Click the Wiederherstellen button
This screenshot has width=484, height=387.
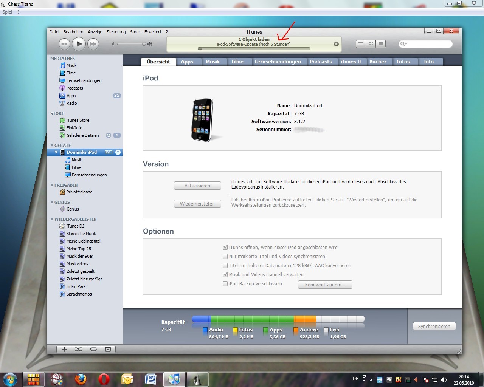click(x=197, y=204)
